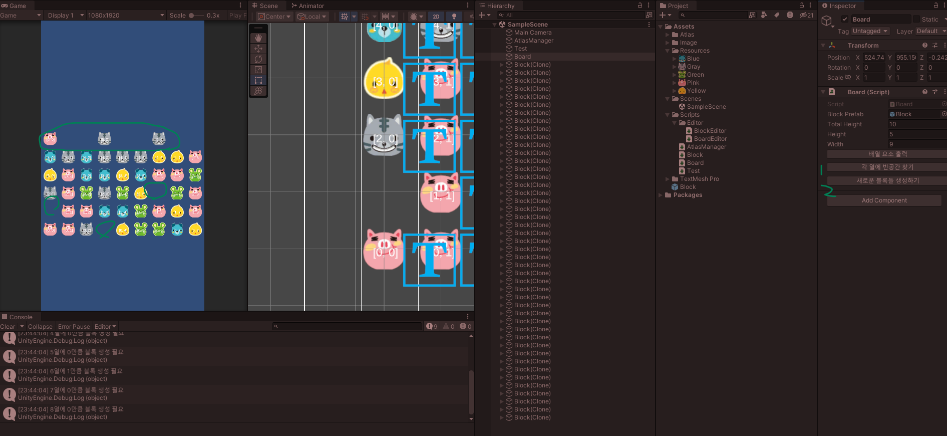Toggle scene lighting bulb icon
Screen dimensions: 947x436
coord(454,17)
